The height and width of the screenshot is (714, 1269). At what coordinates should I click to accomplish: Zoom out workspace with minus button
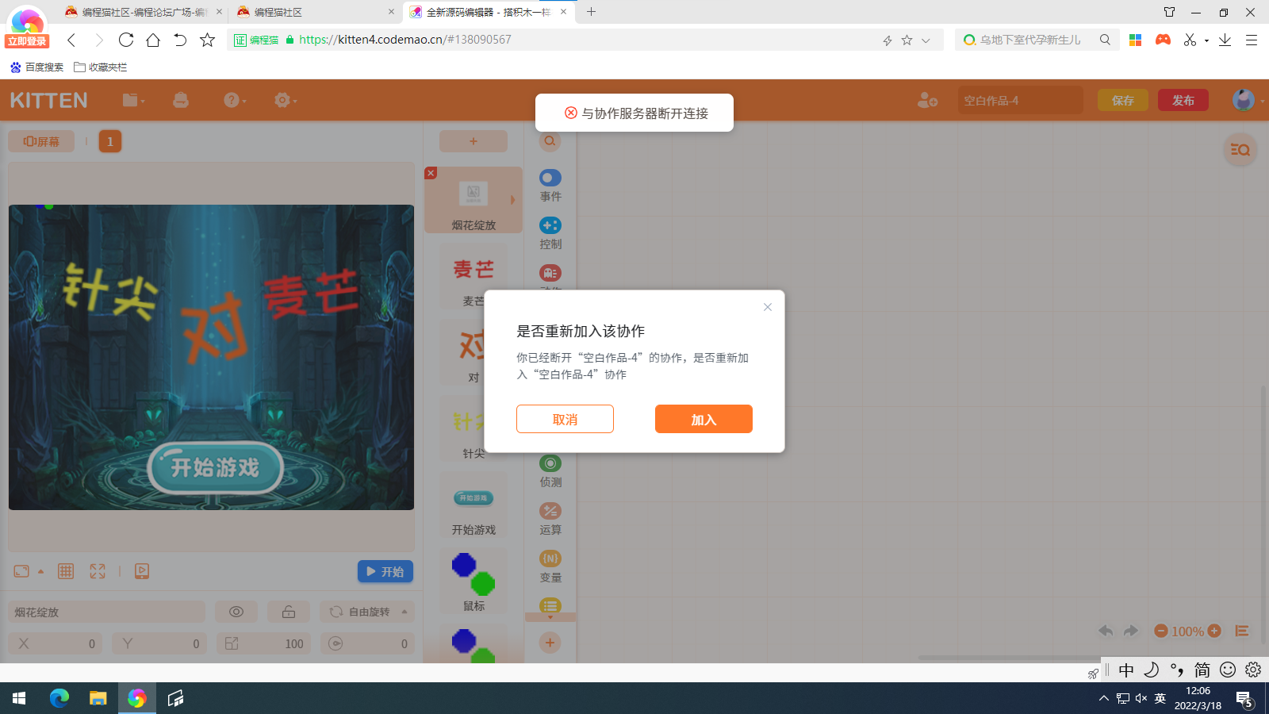[1161, 631]
